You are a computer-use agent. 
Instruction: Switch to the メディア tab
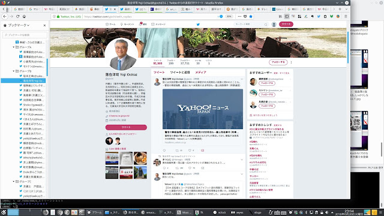tap(200, 73)
